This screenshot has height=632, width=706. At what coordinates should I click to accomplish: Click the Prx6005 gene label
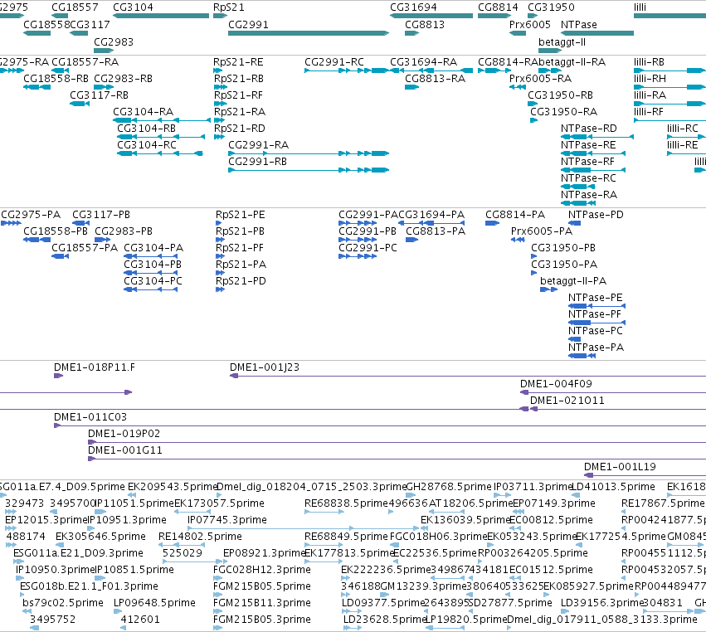coord(530,24)
